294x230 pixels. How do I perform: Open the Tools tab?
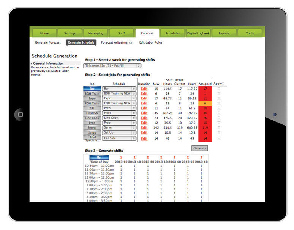coord(250,33)
